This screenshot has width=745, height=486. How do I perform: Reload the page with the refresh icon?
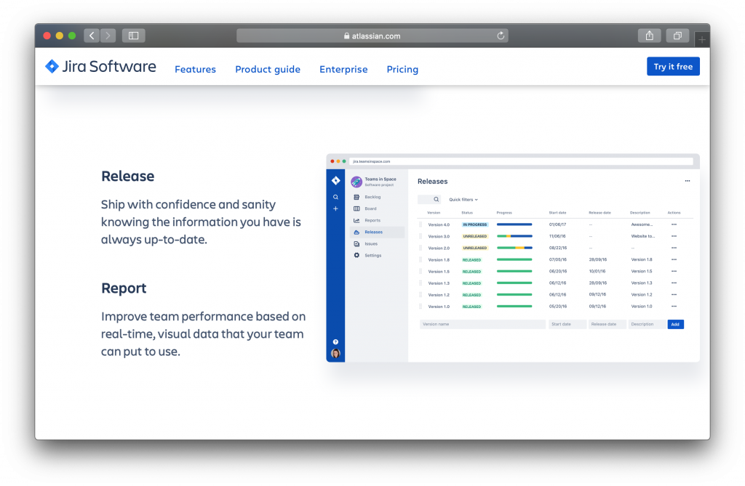click(x=501, y=36)
